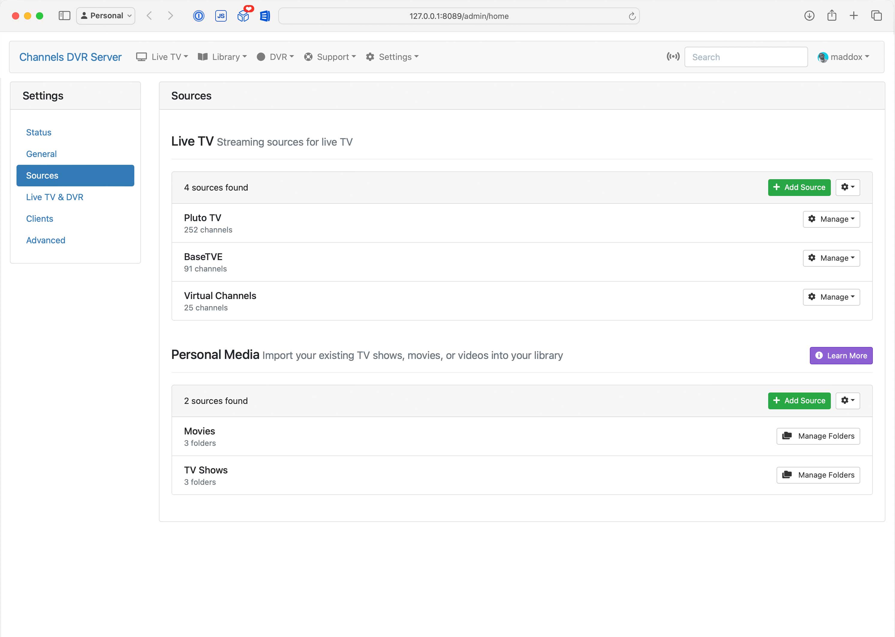Show Safari tab overview icon
The height and width of the screenshot is (637, 895).
tap(876, 16)
